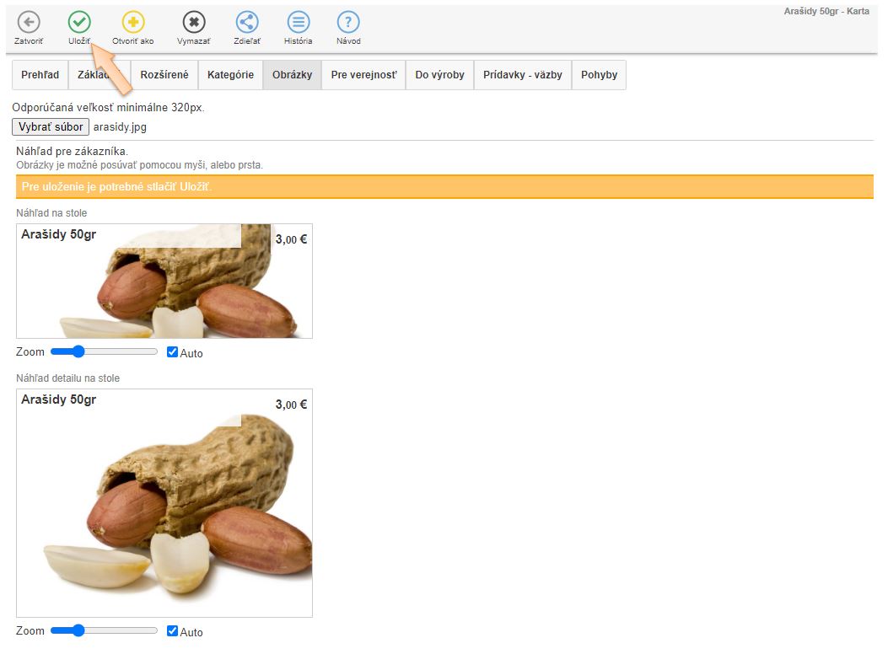Click the Zoom slider for detail preview
The image size is (888, 654).
click(x=104, y=630)
